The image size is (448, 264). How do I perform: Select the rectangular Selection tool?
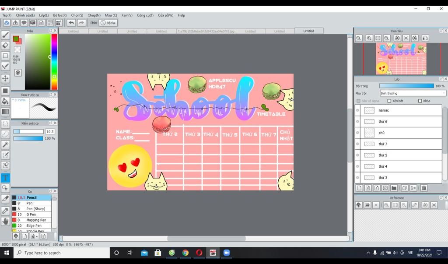point(5,124)
